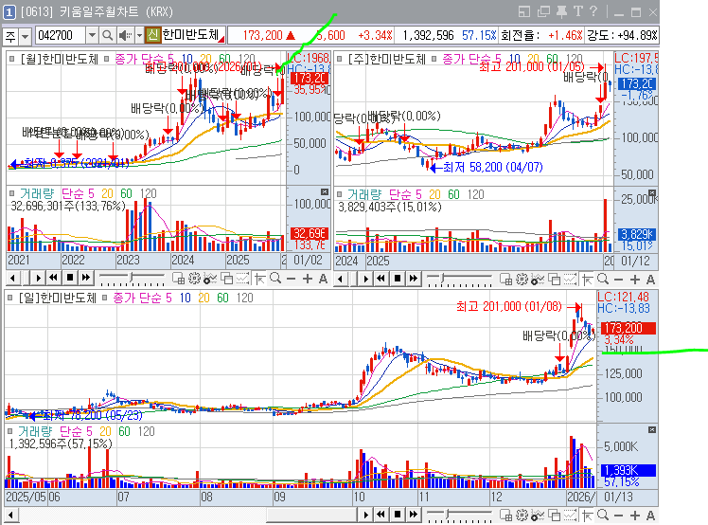
Task: Click the 한미반도체 stock name box
Action: pyautogui.click(x=193, y=35)
